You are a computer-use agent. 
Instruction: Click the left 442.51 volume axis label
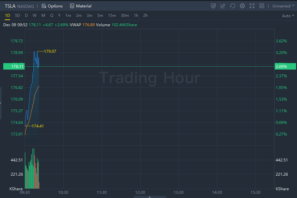pos(17,160)
